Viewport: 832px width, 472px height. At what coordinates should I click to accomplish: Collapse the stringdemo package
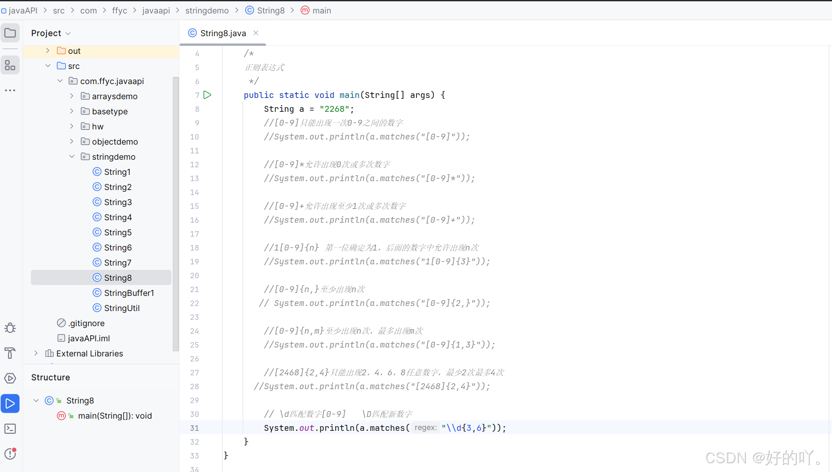click(x=72, y=157)
